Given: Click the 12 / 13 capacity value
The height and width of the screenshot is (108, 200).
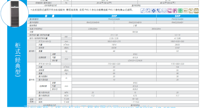Looking at the screenshot, I should pyautogui.click(x=177, y=35).
